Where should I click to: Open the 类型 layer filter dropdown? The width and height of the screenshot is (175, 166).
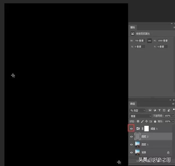point(138,110)
